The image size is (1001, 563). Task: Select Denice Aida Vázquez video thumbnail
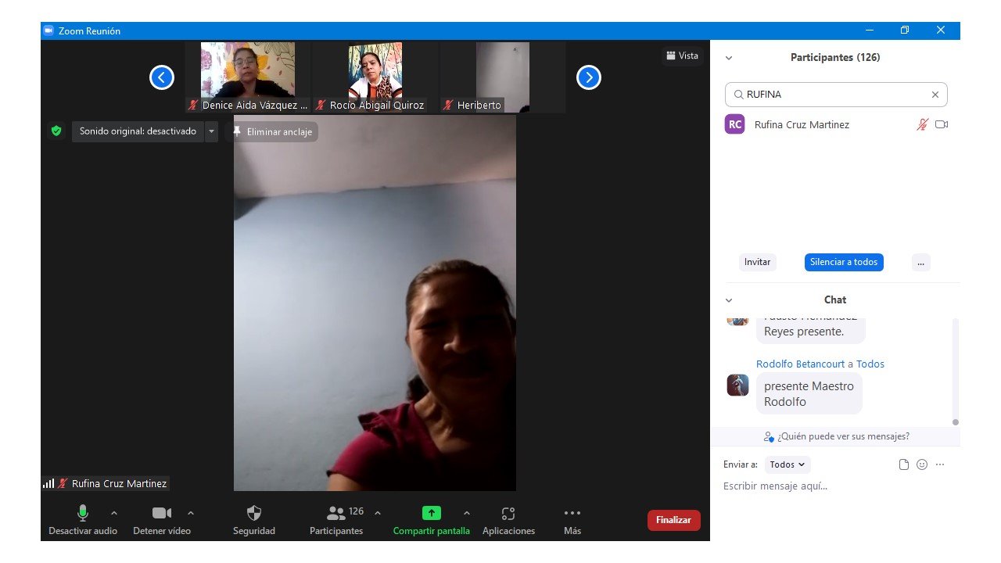(x=248, y=77)
